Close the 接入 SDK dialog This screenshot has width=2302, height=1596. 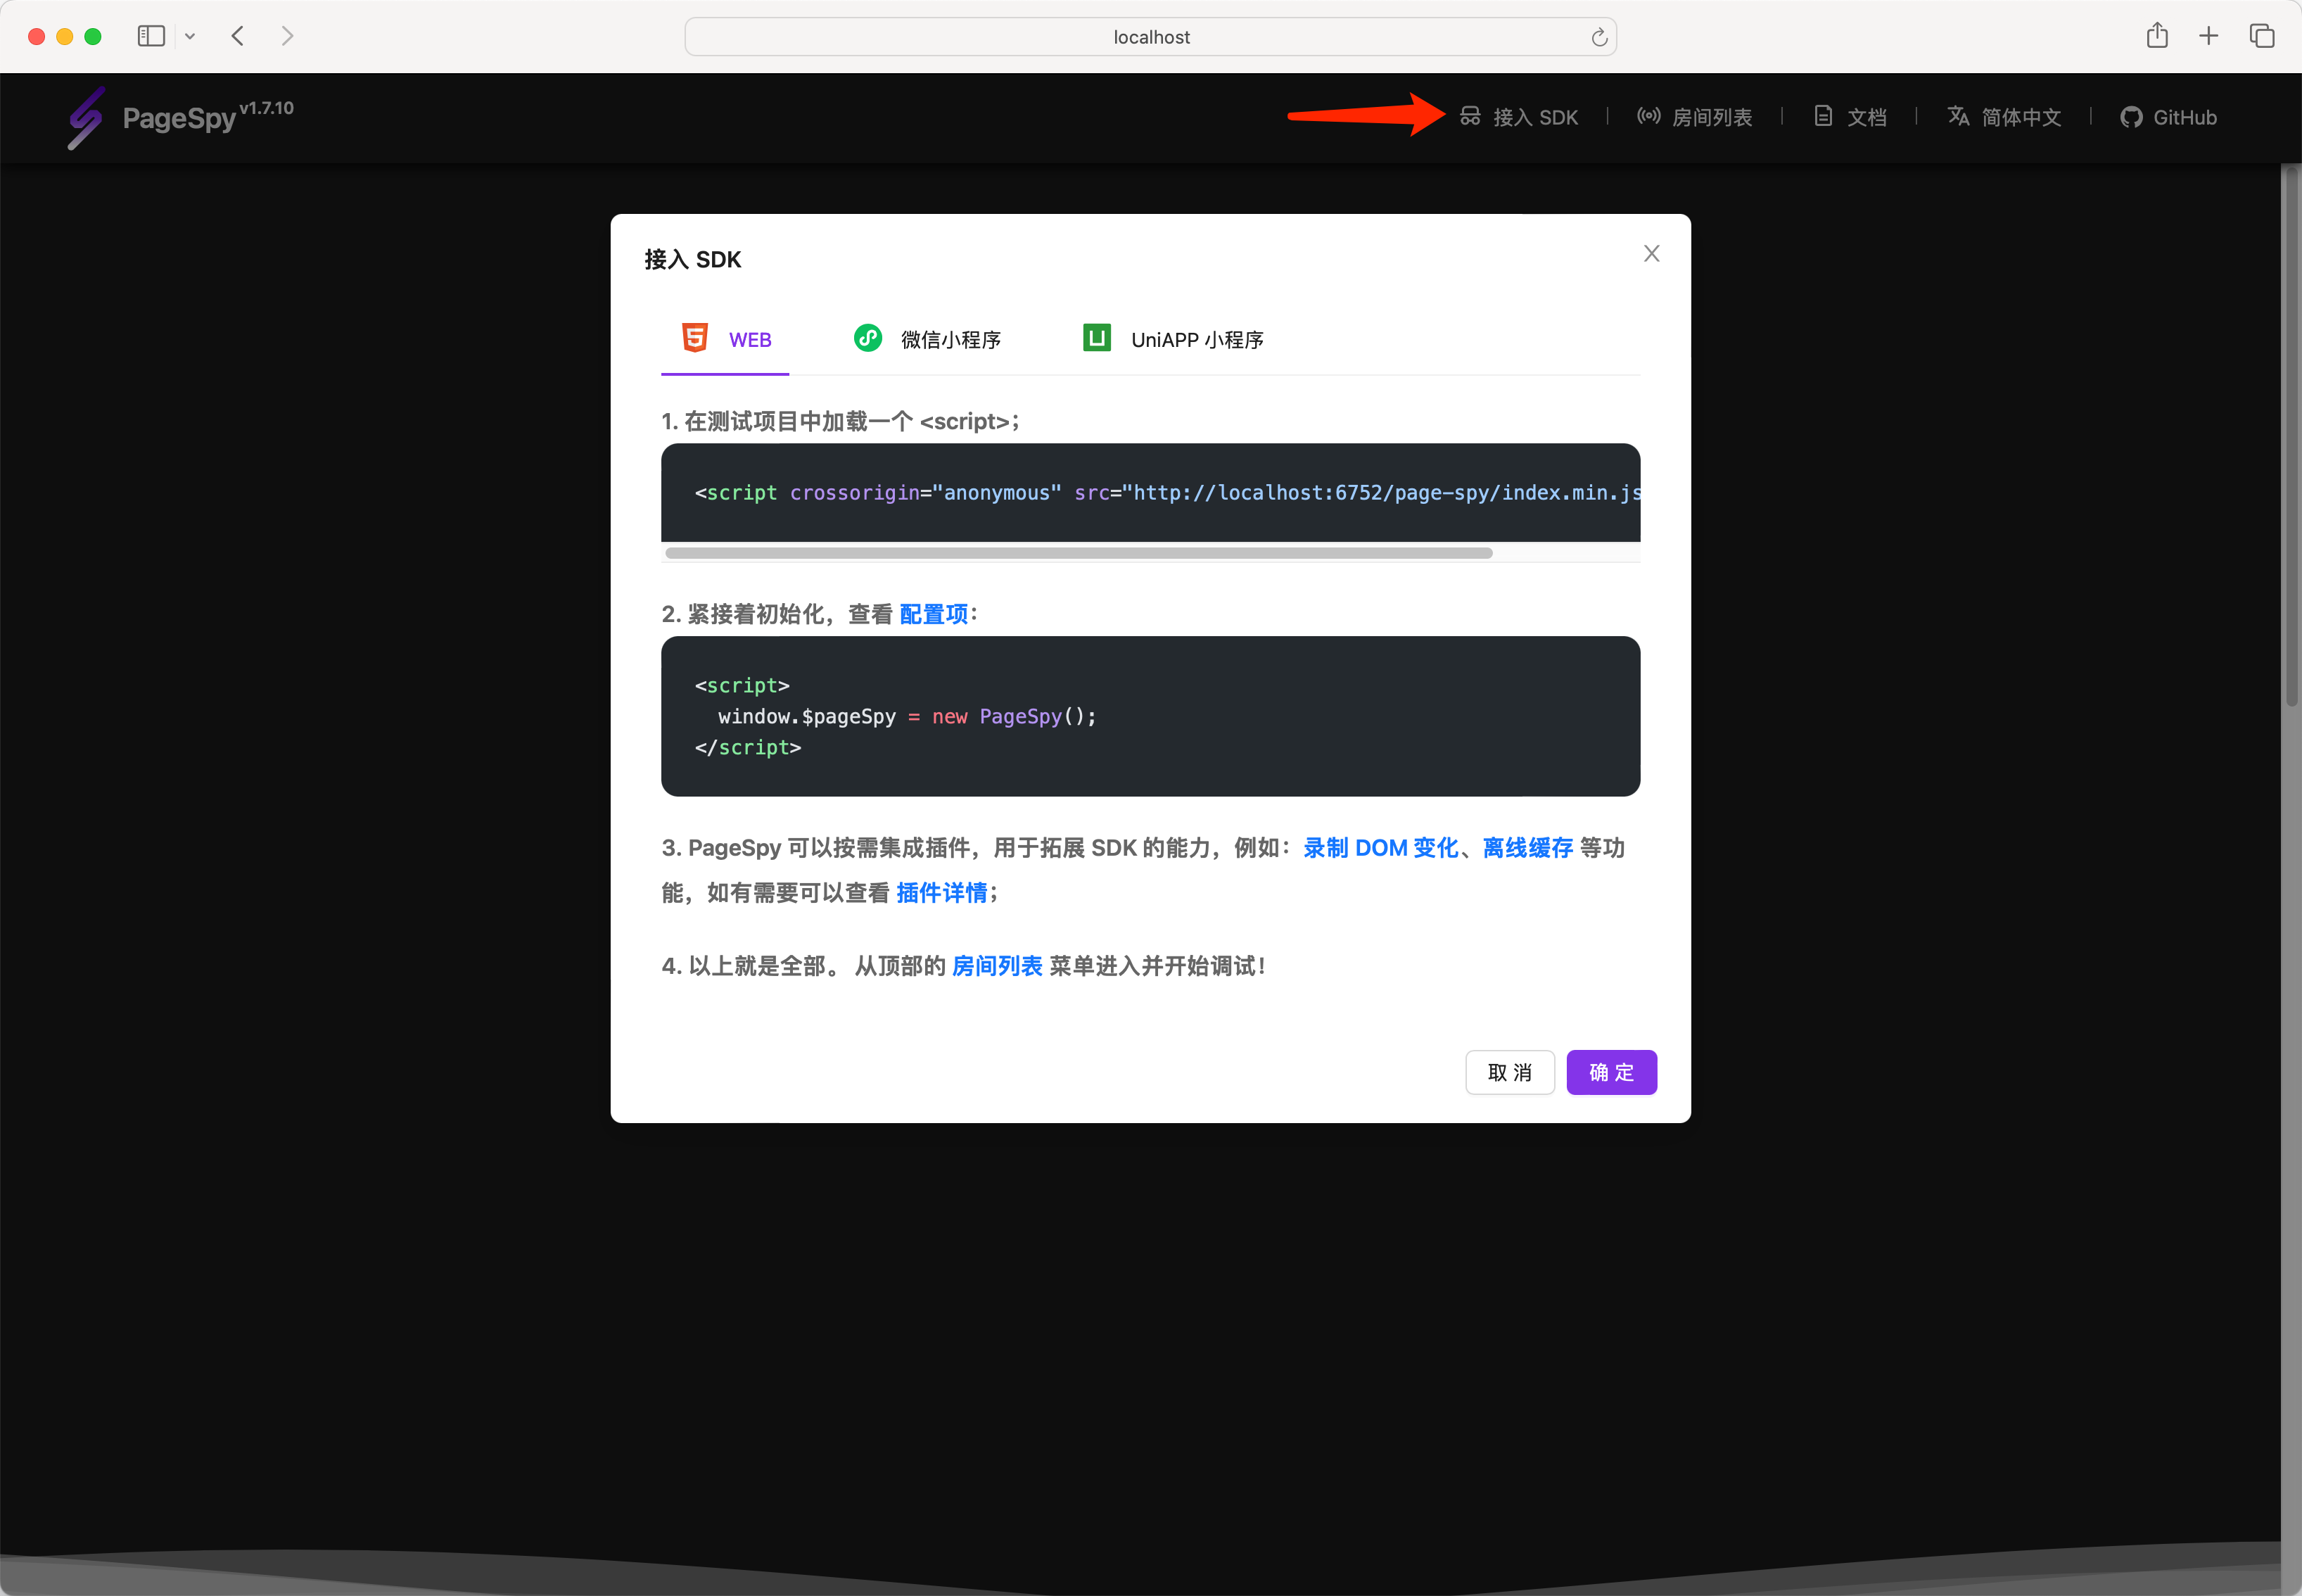1651,254
